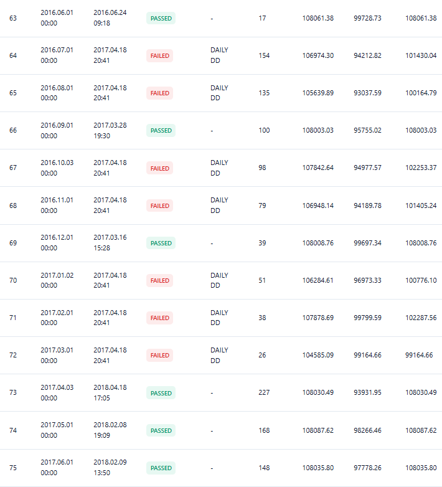Select the PASSED badge in row 74
This screenshot has width=442, height=487.
click(x=161, y=430)
